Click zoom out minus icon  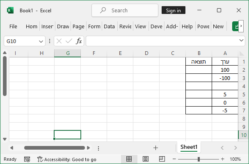[174, 159]
